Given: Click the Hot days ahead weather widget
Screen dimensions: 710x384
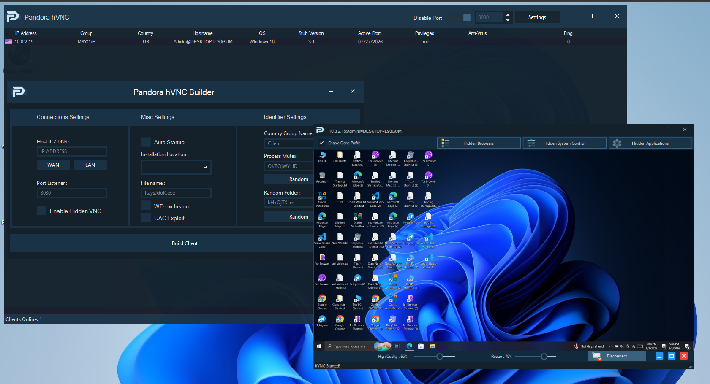Looking at the screenshot, I should [589, 346].
